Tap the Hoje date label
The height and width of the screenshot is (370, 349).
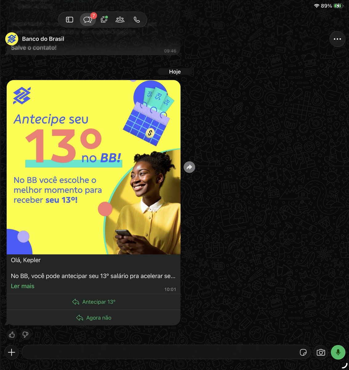pos(175,72)
